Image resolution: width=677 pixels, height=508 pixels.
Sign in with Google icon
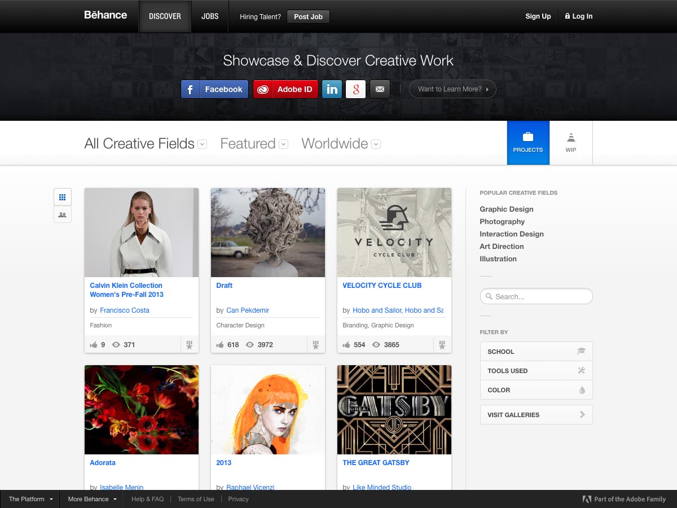[356, 89]
